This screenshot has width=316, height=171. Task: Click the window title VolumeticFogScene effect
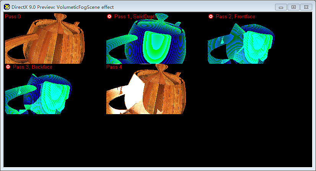[x=63, y=7]
